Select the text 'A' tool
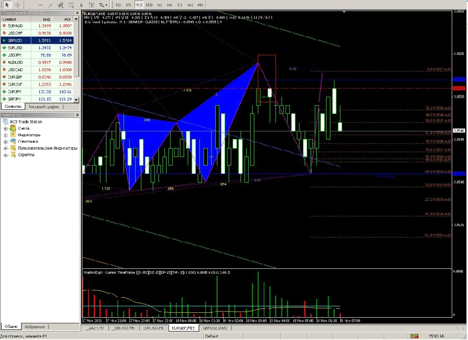 click(x=81, y=5)
